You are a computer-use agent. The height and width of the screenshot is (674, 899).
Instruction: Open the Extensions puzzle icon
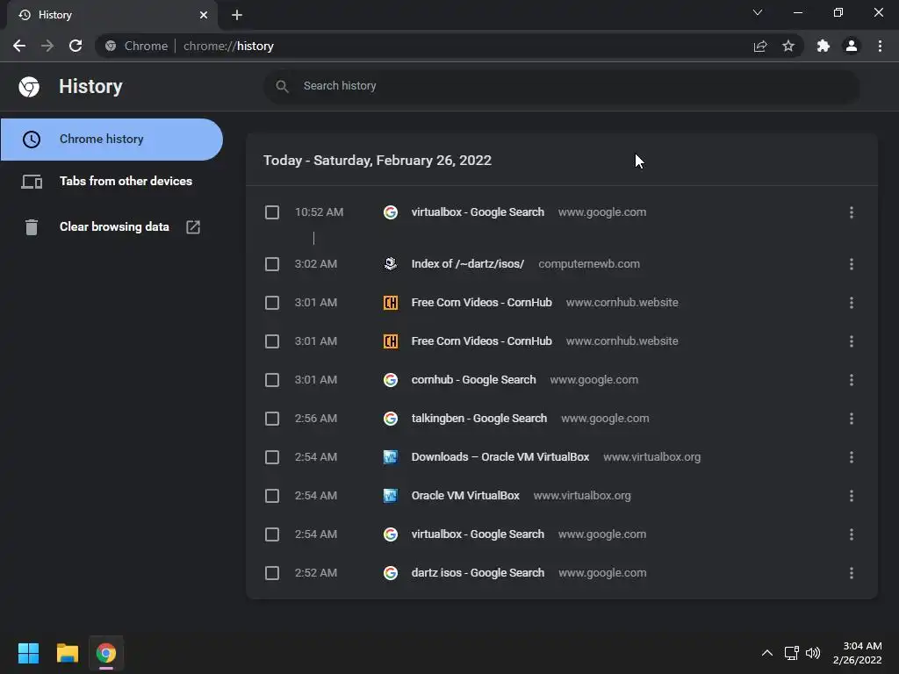click(x=823, y=46)
